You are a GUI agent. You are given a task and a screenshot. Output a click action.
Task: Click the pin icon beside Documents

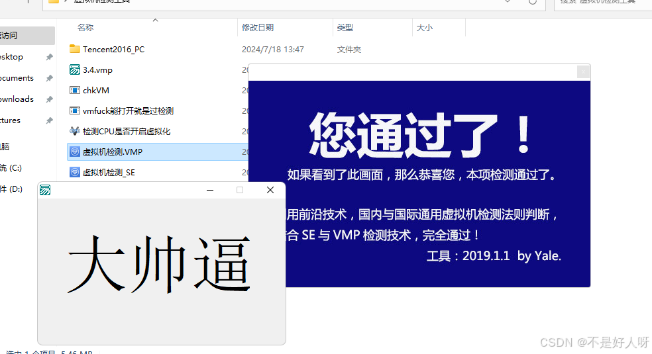click(50, 78)
